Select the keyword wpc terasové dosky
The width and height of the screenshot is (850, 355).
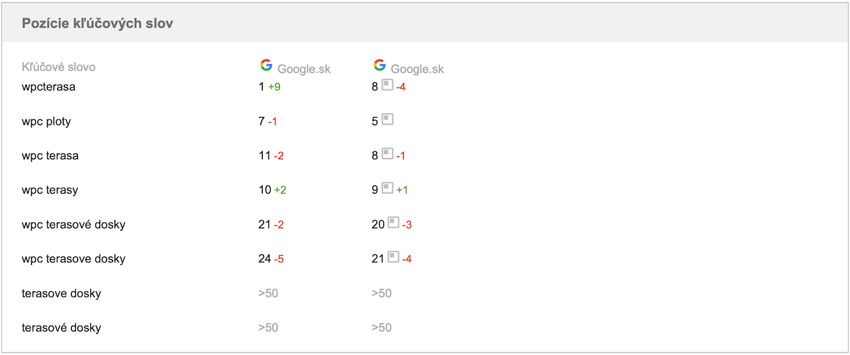pyautogui.click(x=73, y=224)
